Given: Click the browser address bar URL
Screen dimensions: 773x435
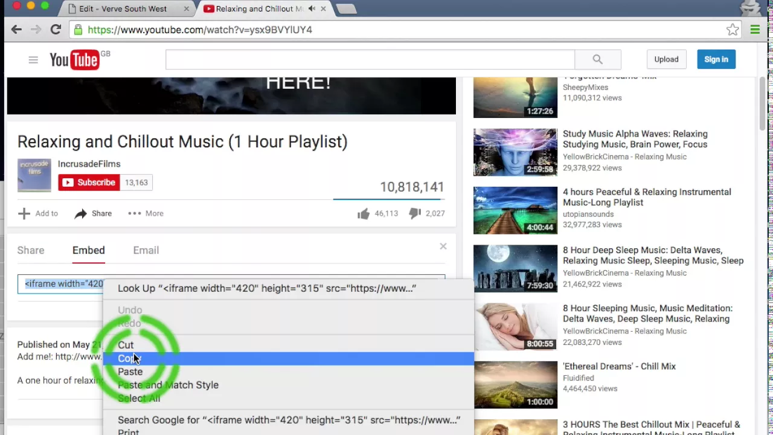Looking at the screenshot, I should tap(200, 30).
